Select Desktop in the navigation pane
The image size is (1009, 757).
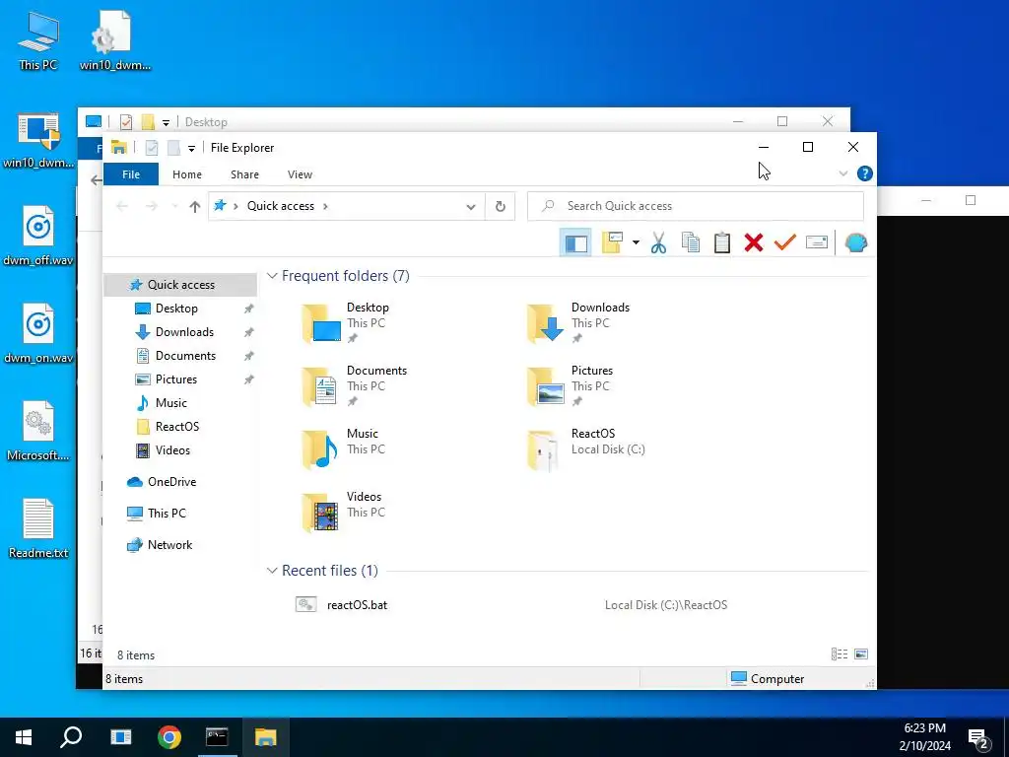point(176,309)
